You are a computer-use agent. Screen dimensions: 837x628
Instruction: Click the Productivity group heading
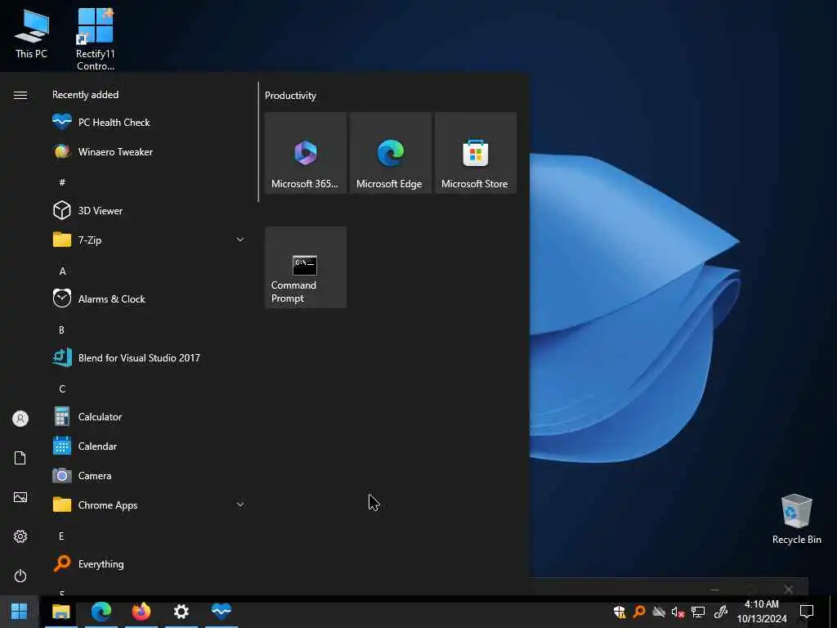tap(290, 96)
